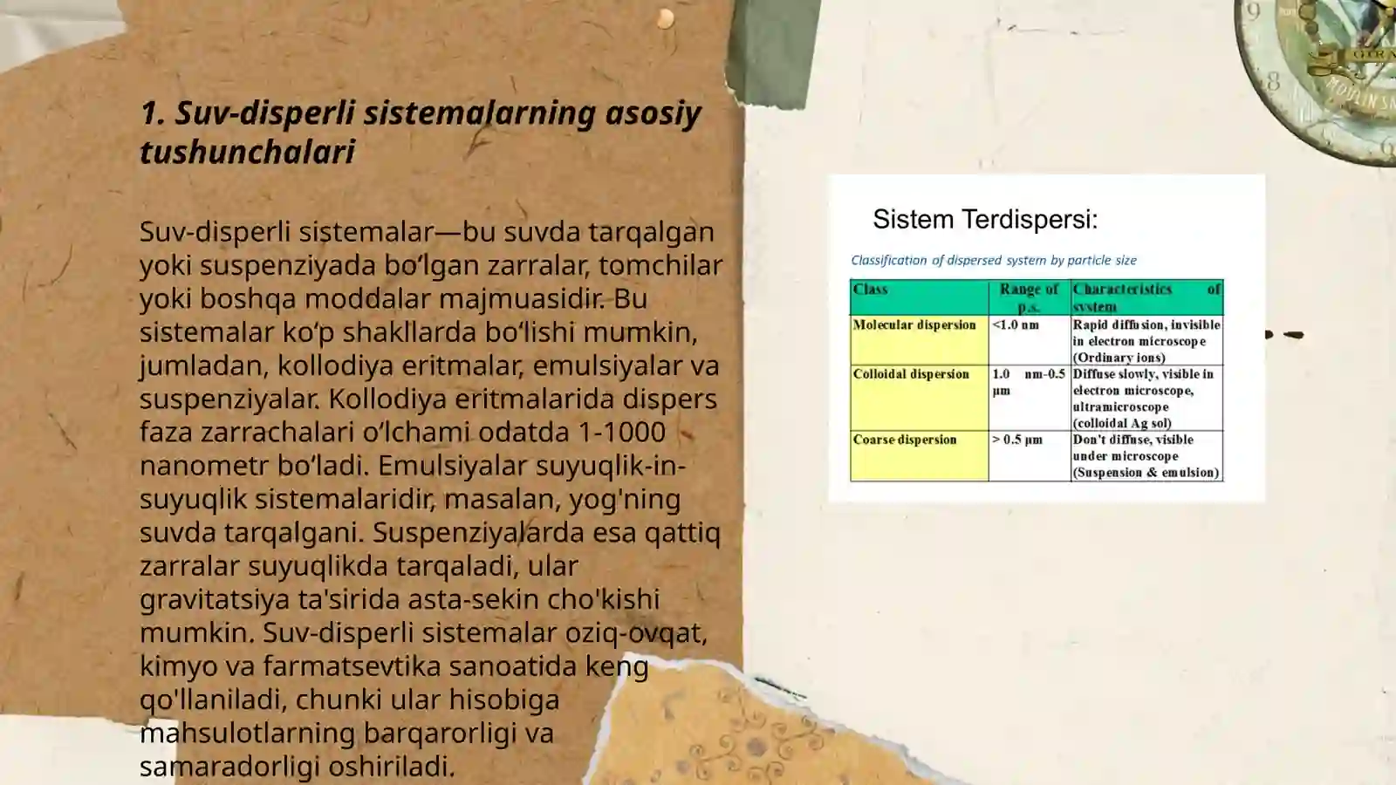This screenshot has height=785, width=1396.
Task: Click the caption 'Classification of dispersed system by particle size'
Action: [x=994, y=260]
